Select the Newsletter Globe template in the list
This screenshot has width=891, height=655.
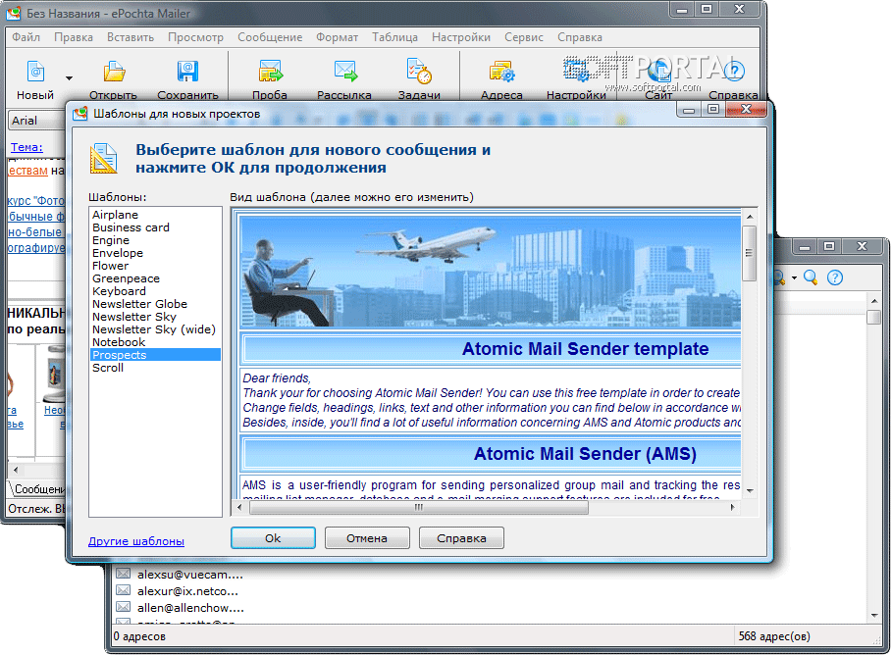[139, 304]
